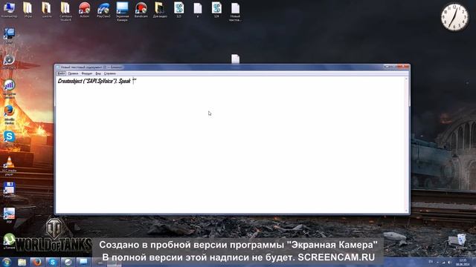
Task: Switch to Firefox in the taskbar
Action: pyautogui.click(x=37, y=262)
